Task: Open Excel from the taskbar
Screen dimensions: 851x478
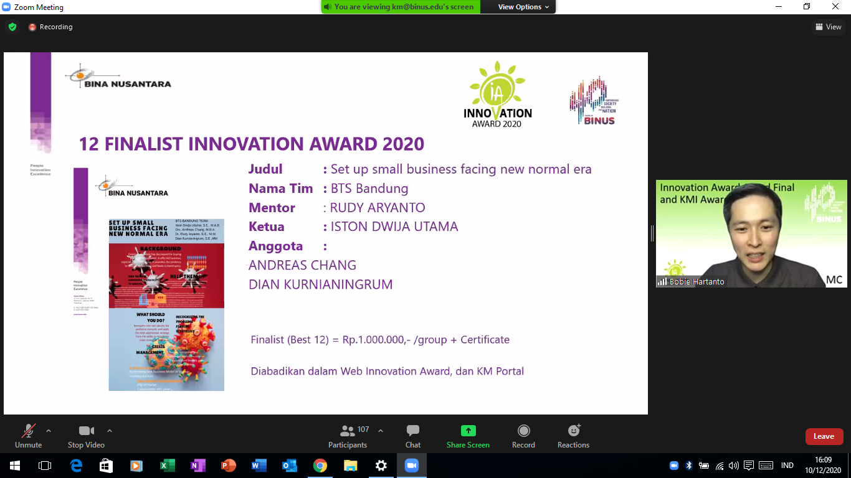Action: [x=167, y=466]
